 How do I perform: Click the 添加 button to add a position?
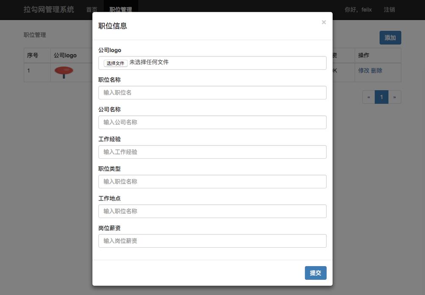point(390,38)
